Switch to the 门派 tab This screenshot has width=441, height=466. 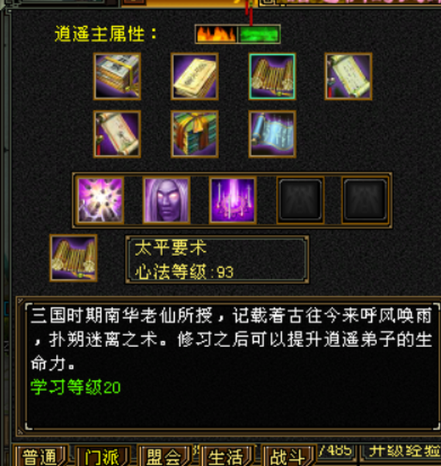coord(103,456)
